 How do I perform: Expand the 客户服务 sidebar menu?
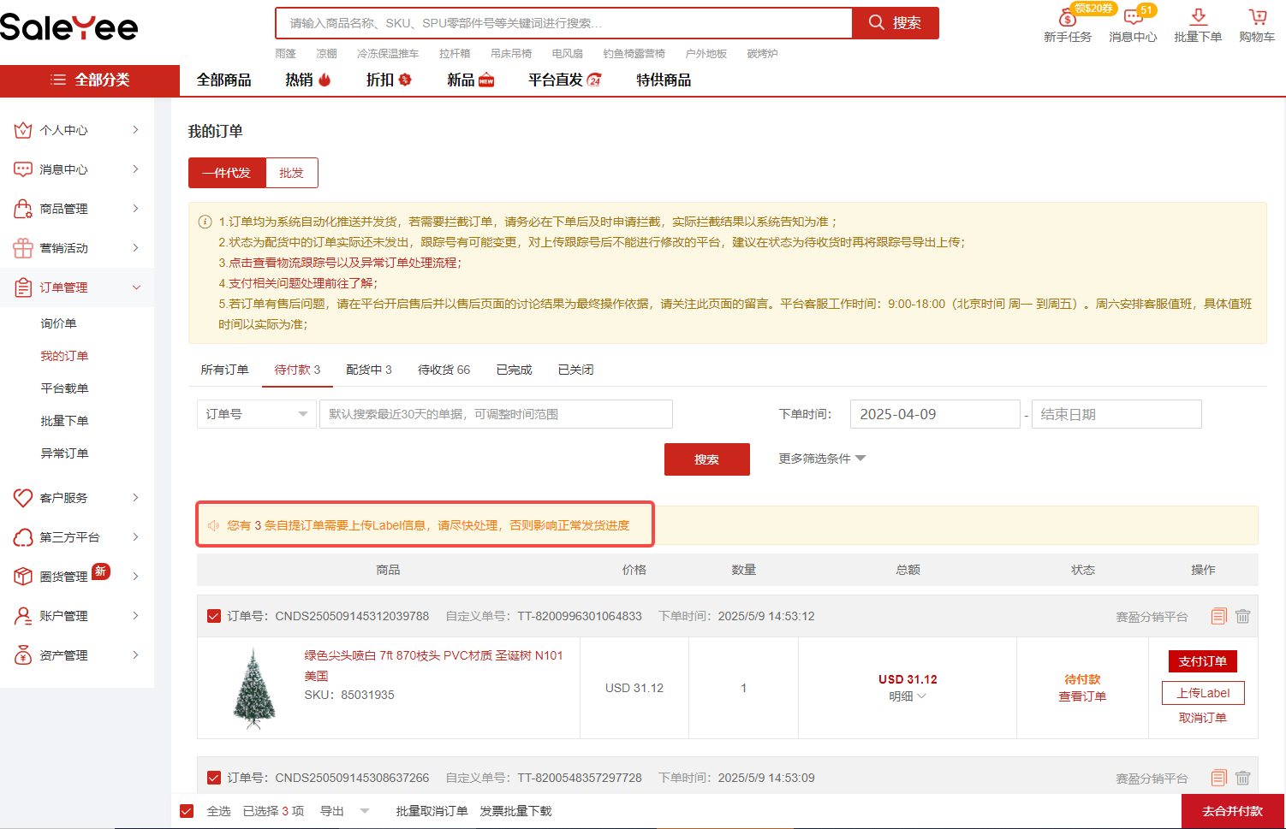click(x=77, y=498)
